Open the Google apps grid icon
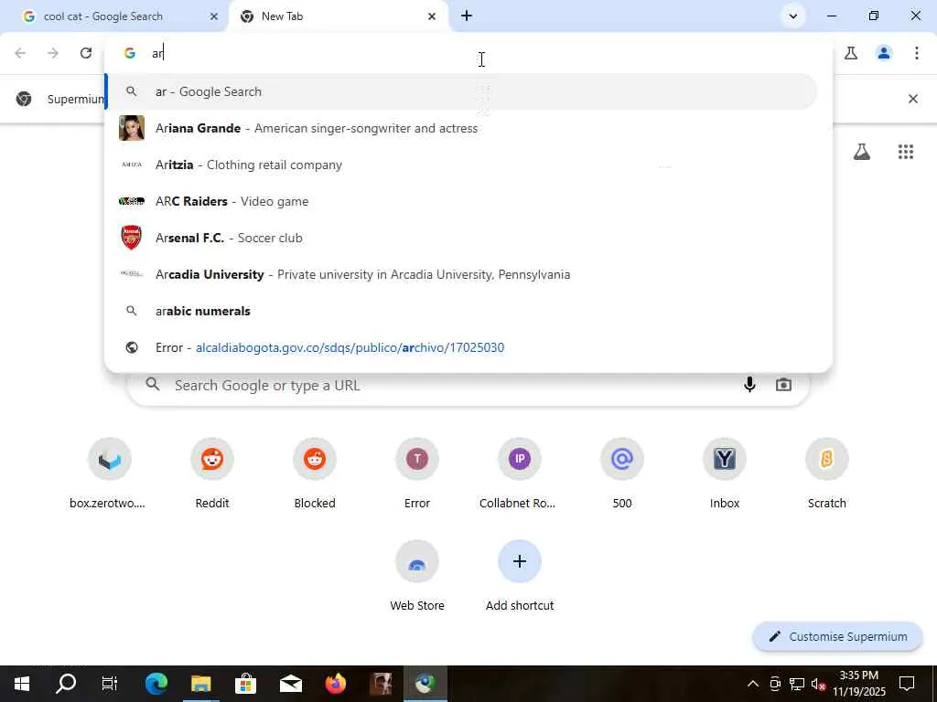Screen dimensions: 937x702 point(905,152)
